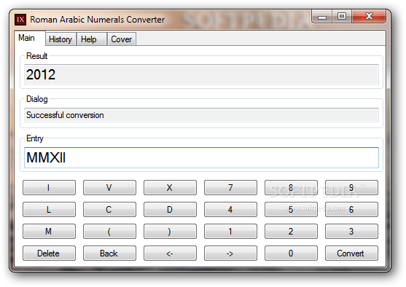
Task: Clear the entry with Delete
Action: pos(49,253)
